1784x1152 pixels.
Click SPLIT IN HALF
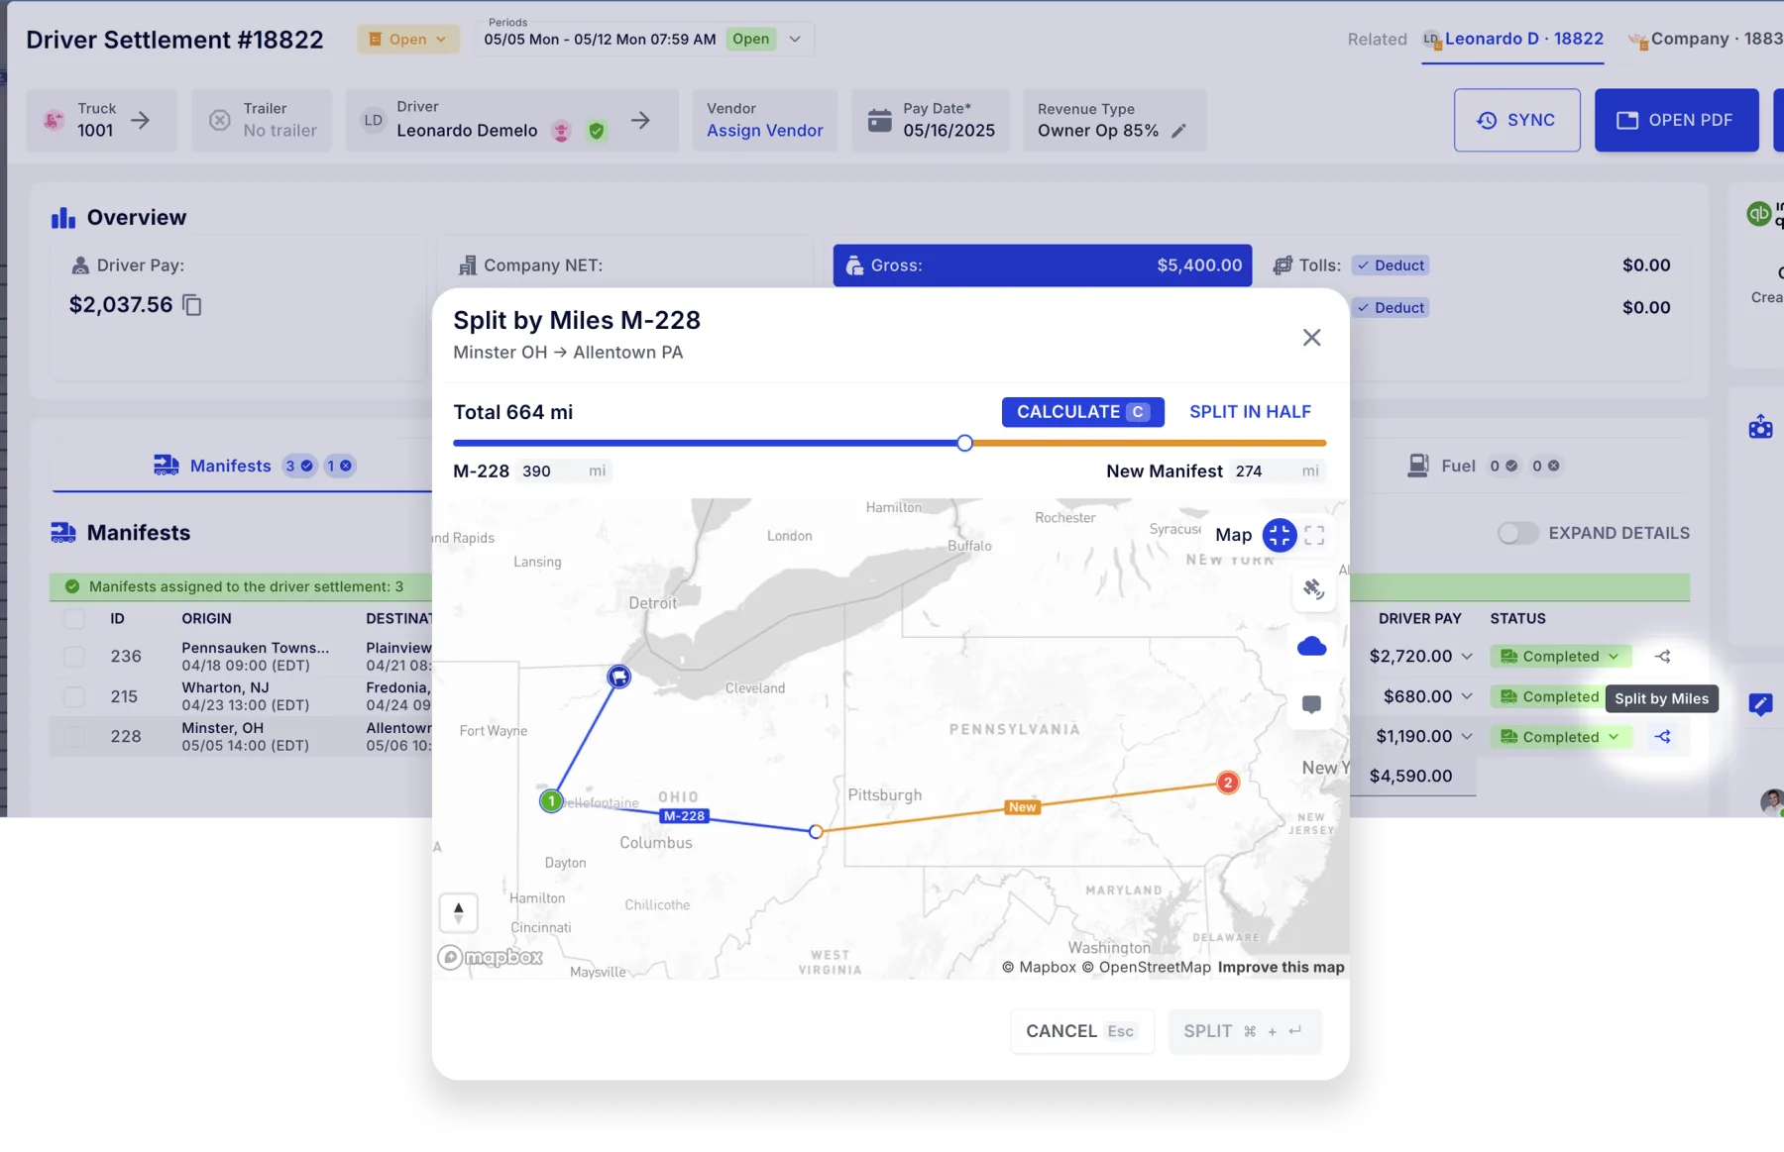click(1250, 412)
